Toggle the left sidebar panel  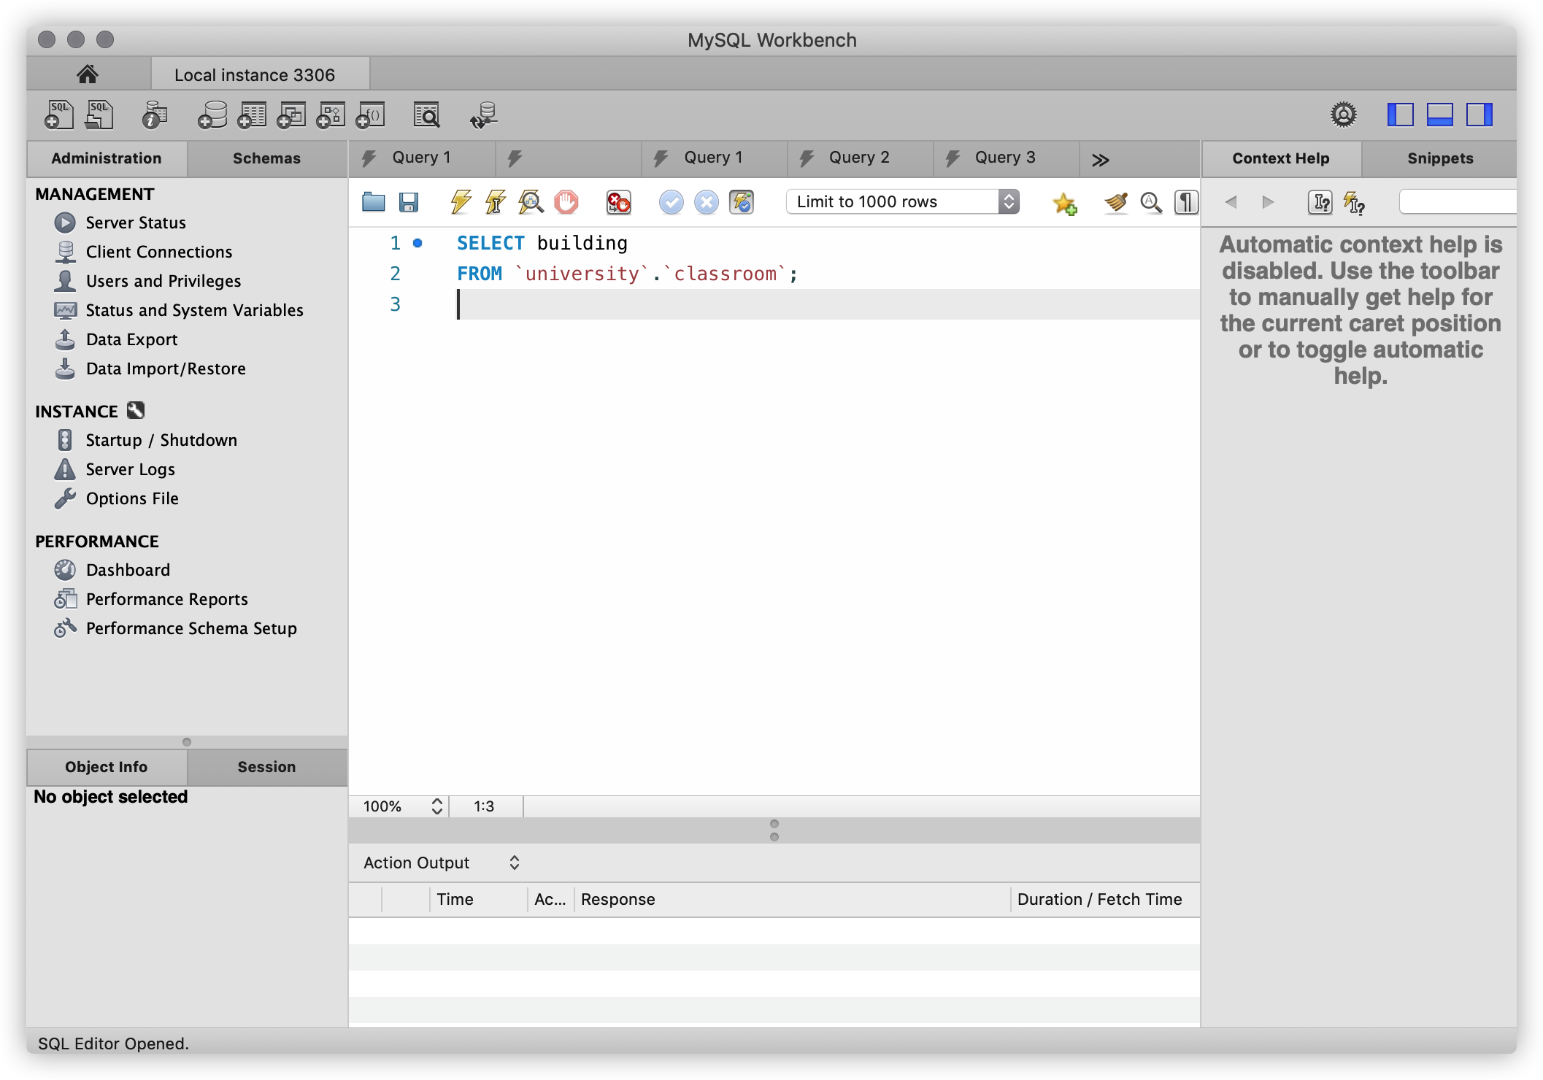(x=1400, y=115)
